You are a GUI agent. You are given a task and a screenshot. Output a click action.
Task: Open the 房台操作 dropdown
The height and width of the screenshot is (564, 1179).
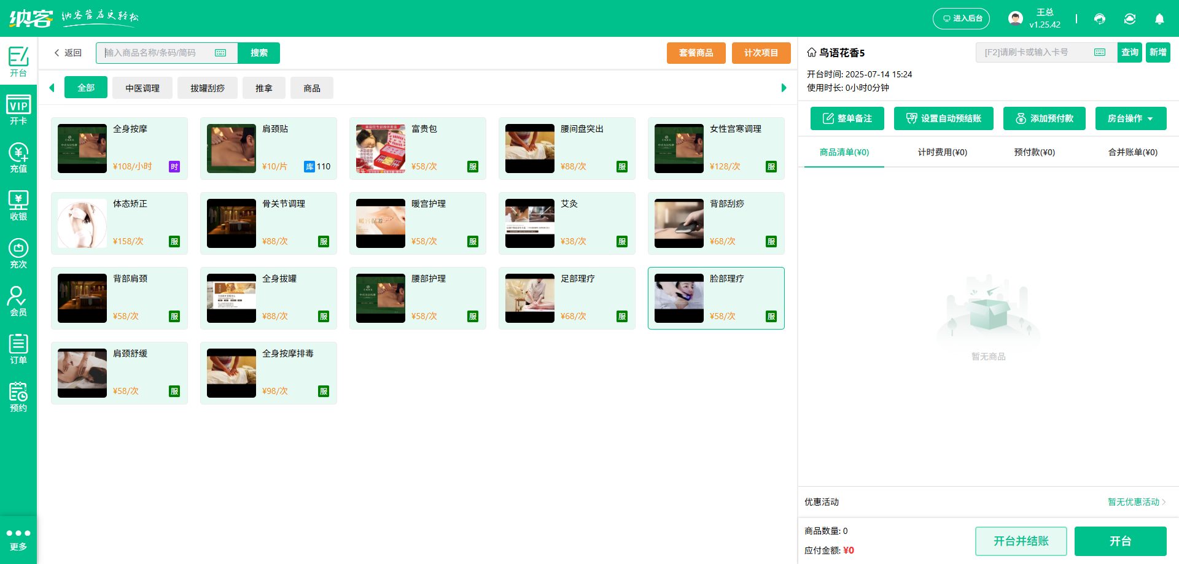click(1130, 118)
